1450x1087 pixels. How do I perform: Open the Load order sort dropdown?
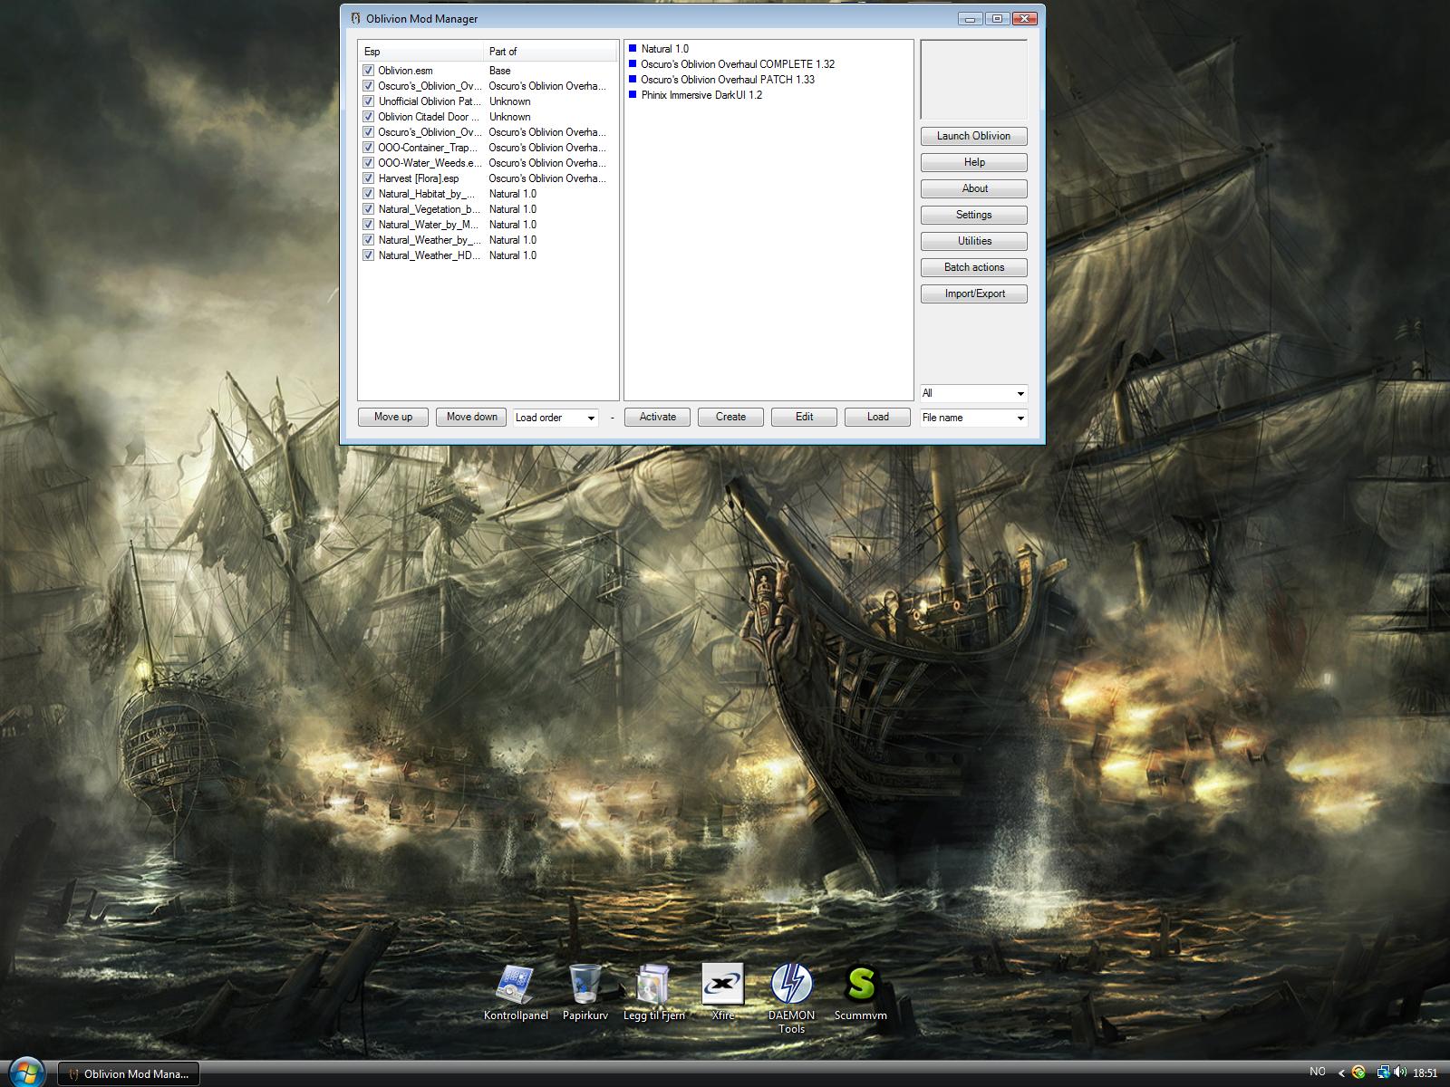pos(556,418)
